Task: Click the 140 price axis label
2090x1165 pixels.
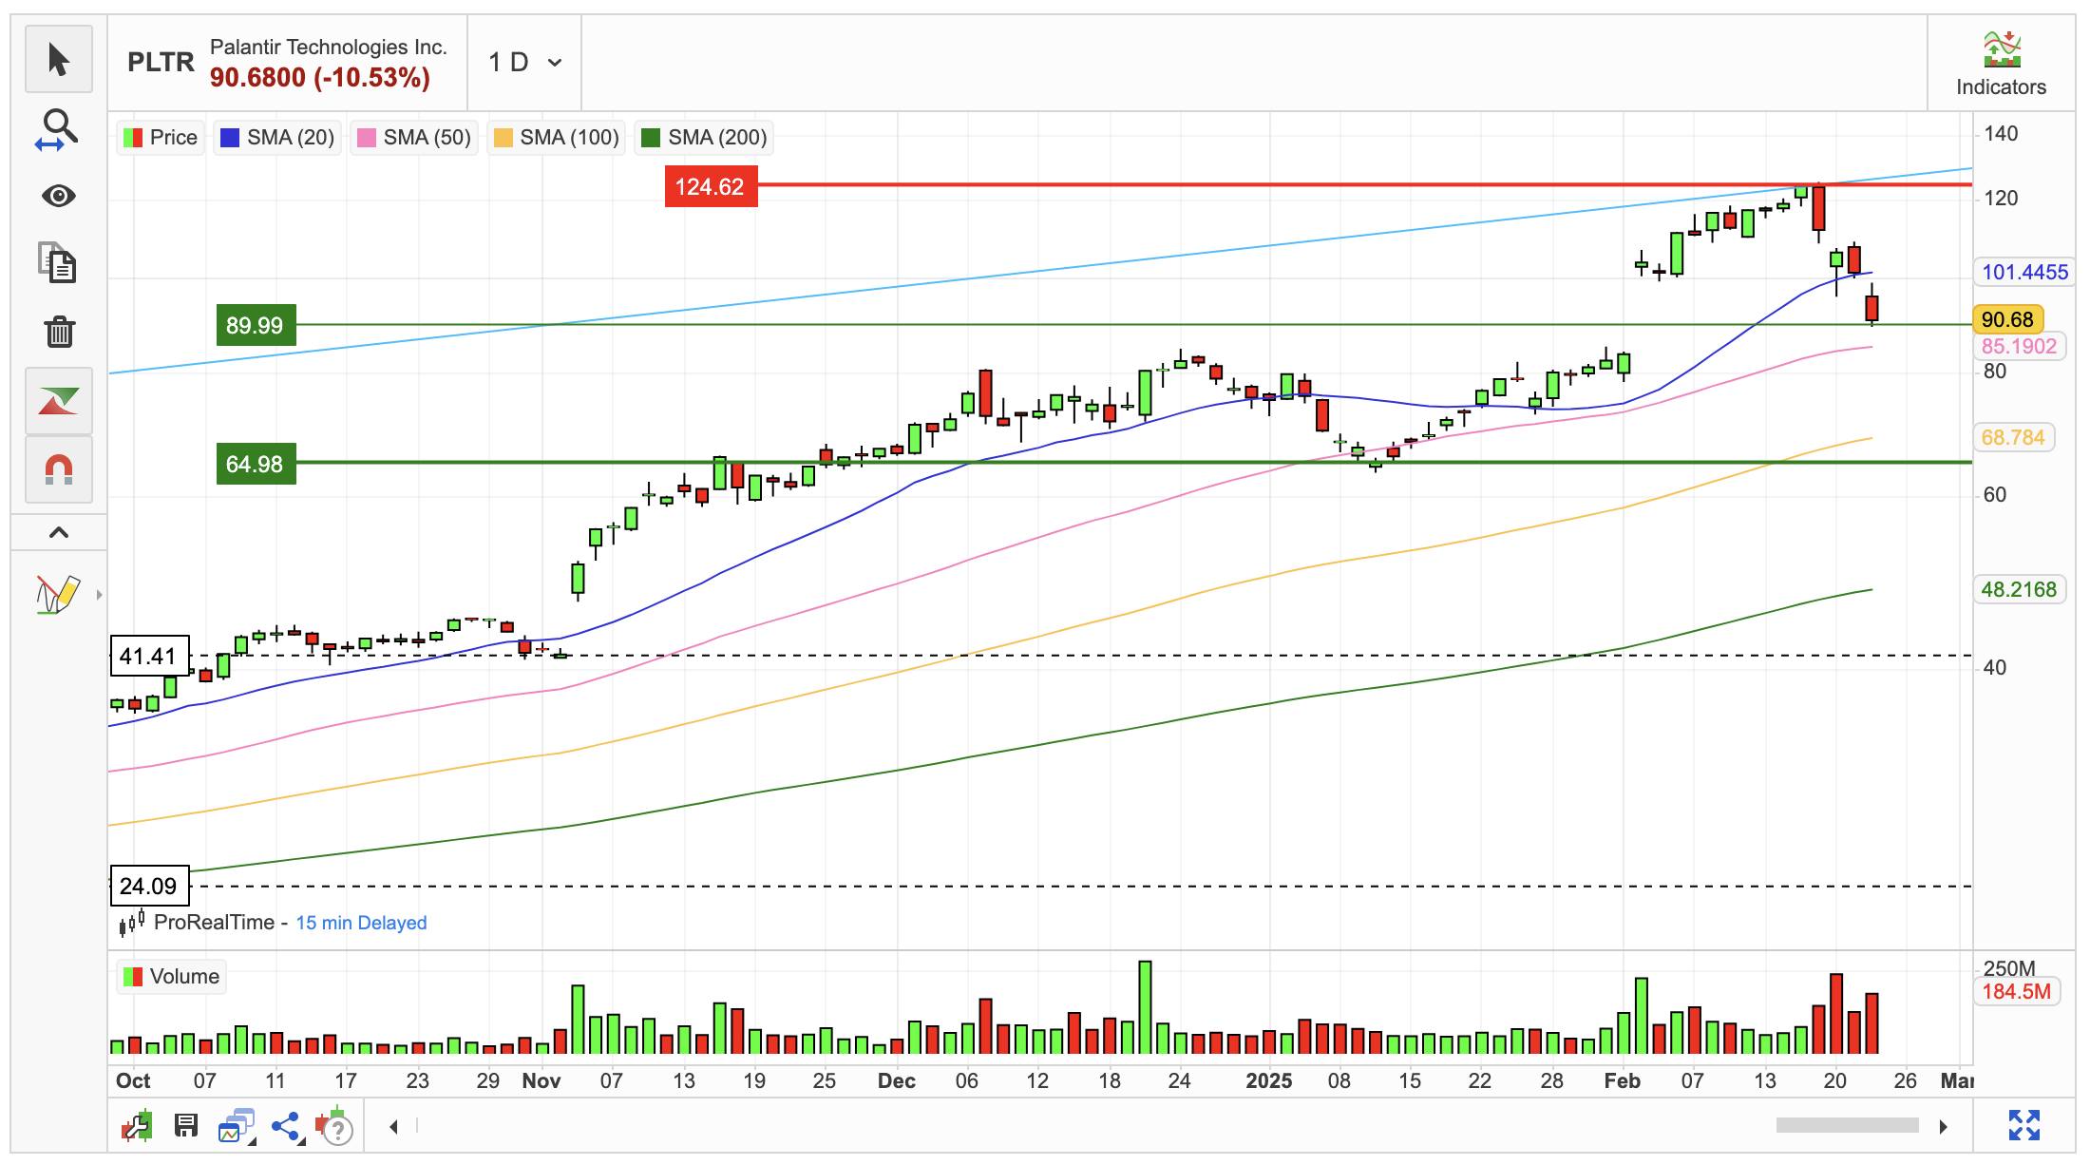Action: (x=2001, y=134)
